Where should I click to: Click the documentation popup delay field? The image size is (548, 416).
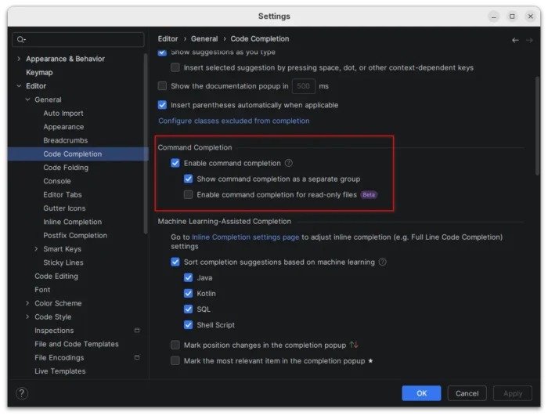pos(303,86)
